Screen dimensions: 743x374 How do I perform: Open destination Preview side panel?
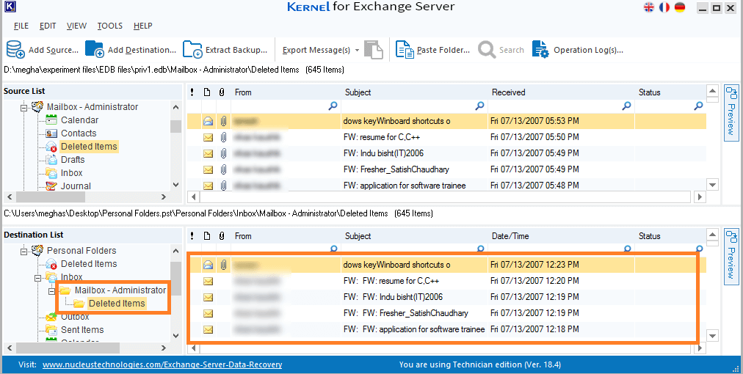pyautogui.click(x=731, y=256)
